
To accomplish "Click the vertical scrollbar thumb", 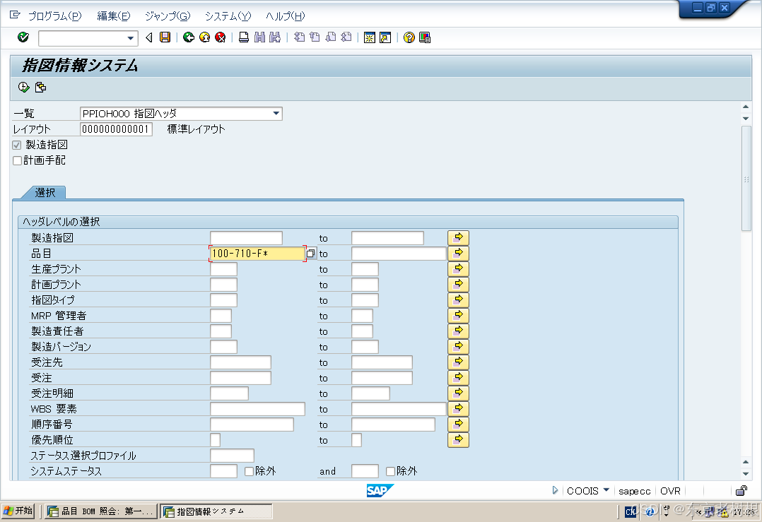I will 746,178.
